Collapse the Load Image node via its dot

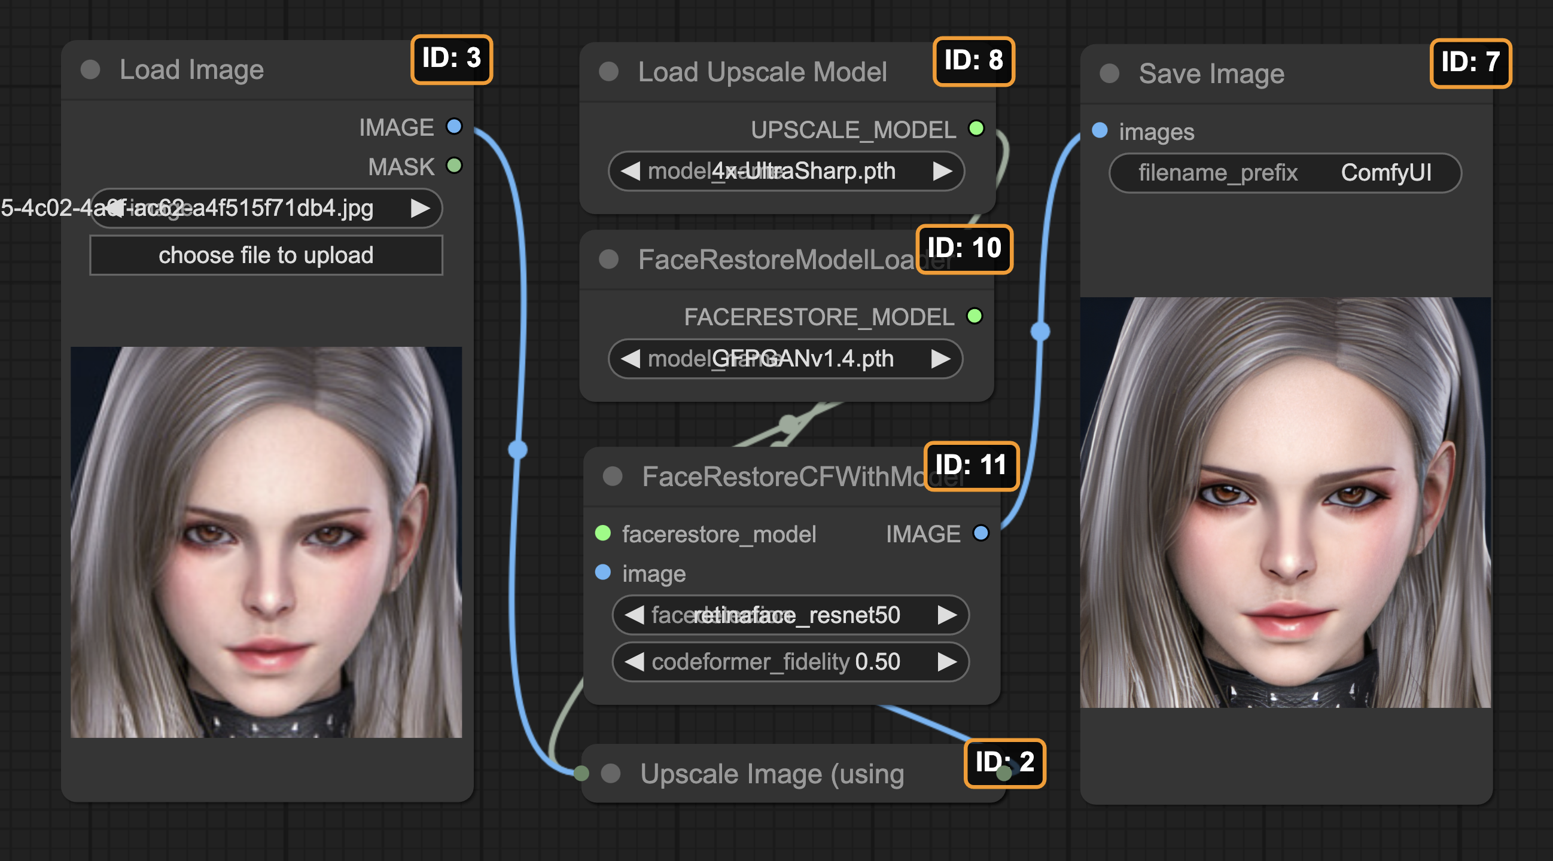(x=90, y=70)
